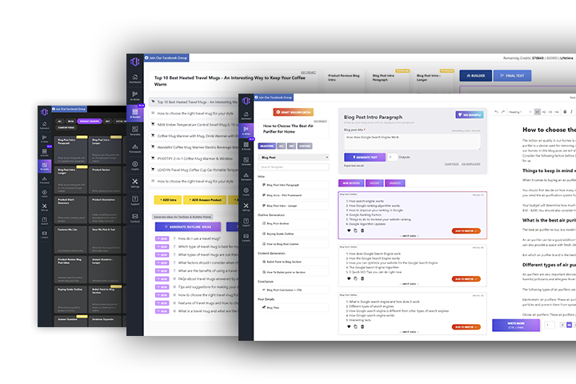Open Framework icon in the front window sidebar

click(x=246, y=176)
